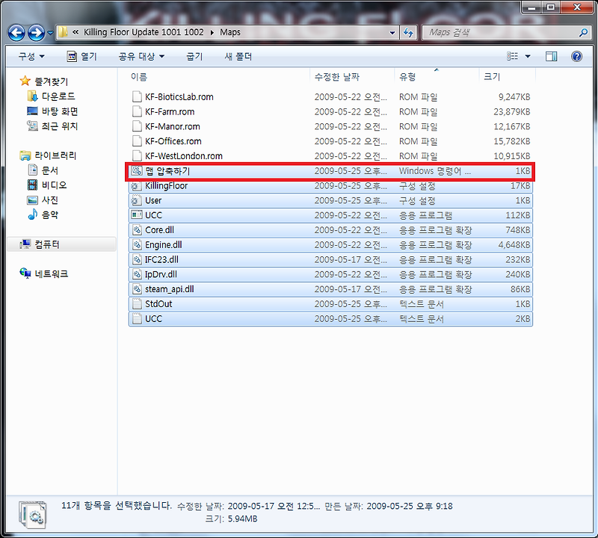The image size is (598, 538).
Task: Open 문서 library
Action: (50, 170)
